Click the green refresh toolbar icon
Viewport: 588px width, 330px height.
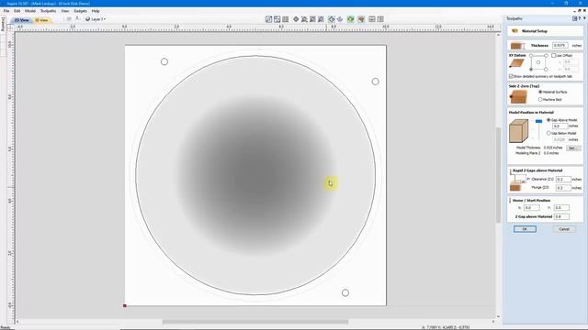click(x=351, y=19)
